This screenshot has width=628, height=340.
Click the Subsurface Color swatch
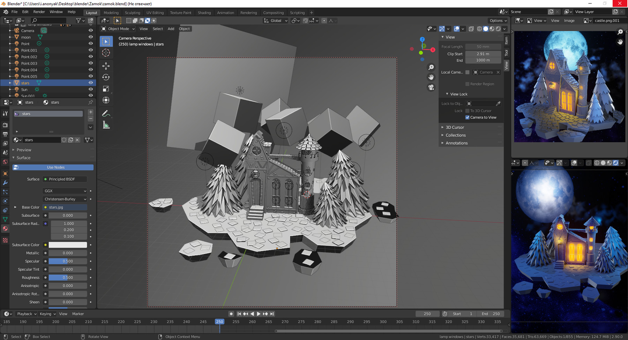point(68,245)
